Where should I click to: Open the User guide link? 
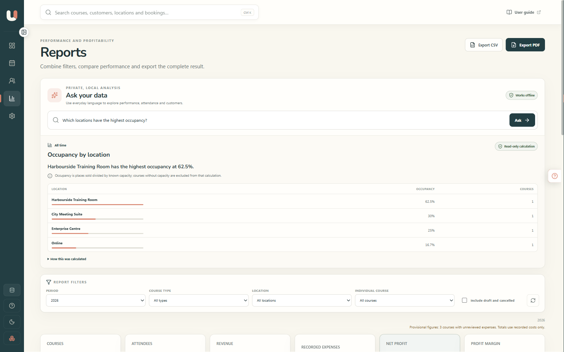(x=524, y=12)
